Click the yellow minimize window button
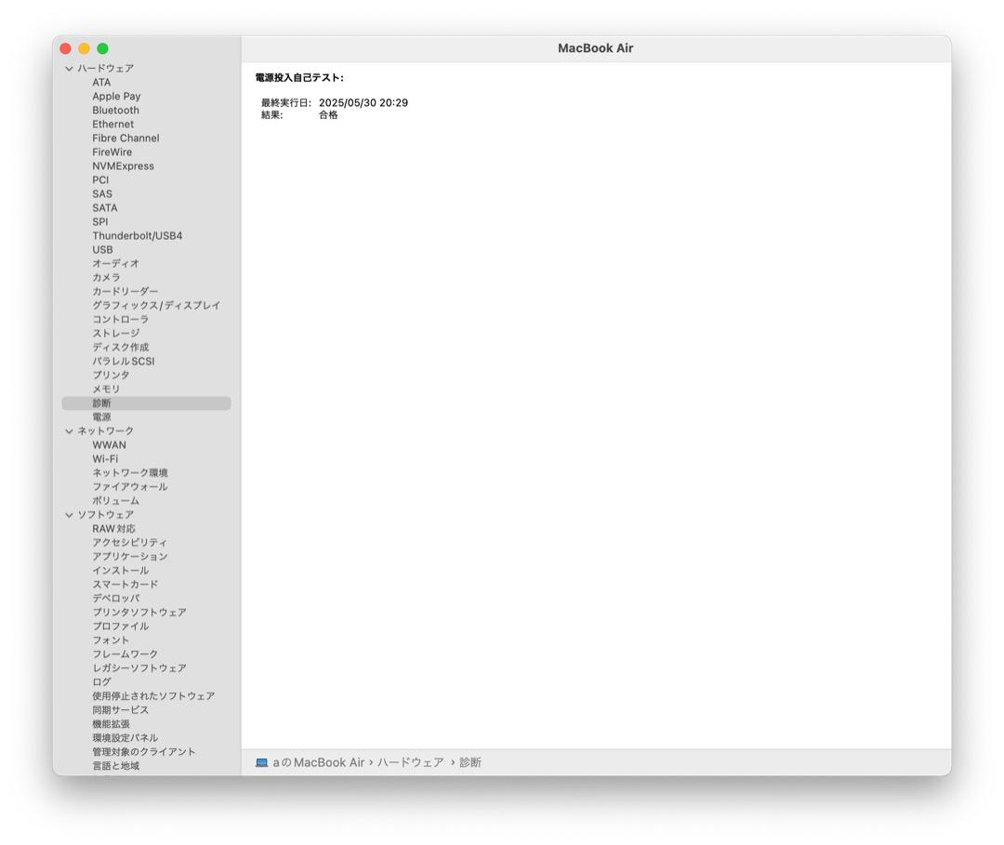This screenshot has height=845, width=1004. [84, 48]
